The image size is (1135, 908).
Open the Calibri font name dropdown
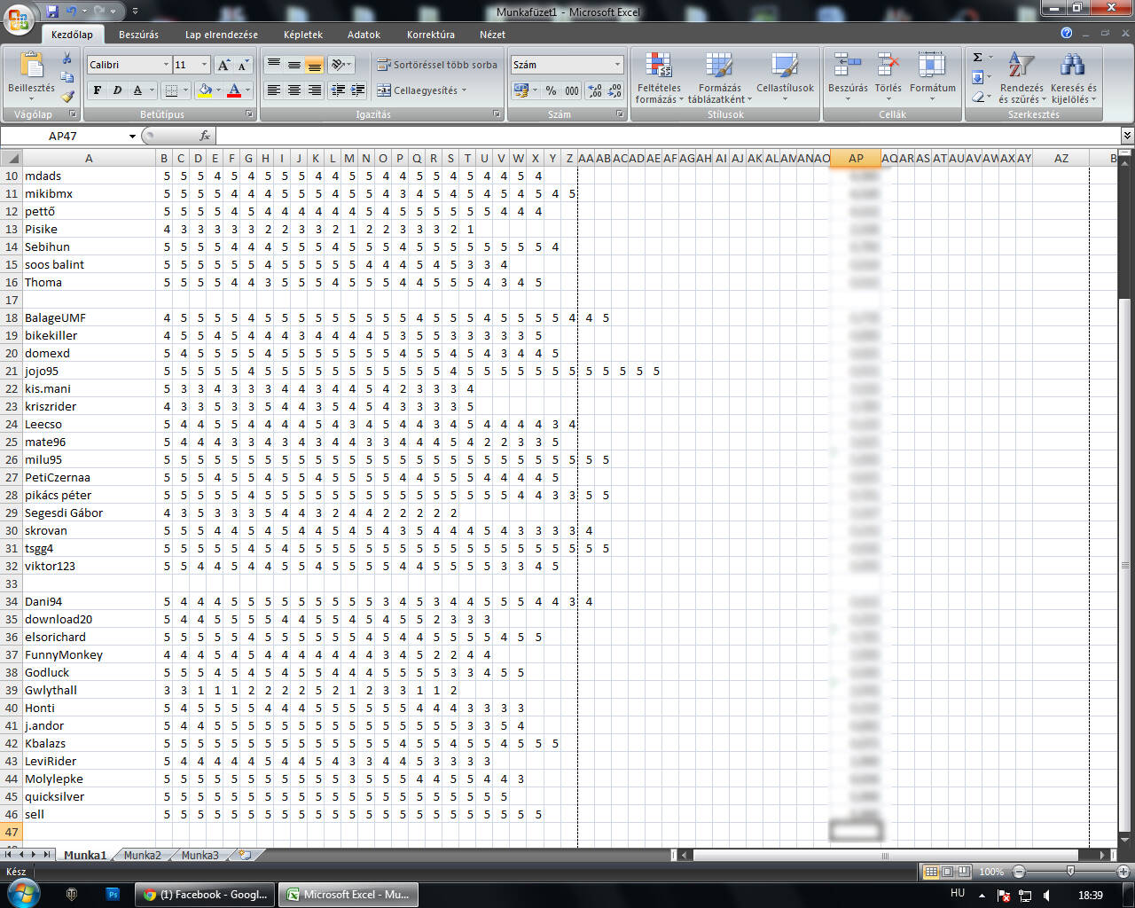click(166, 65)
